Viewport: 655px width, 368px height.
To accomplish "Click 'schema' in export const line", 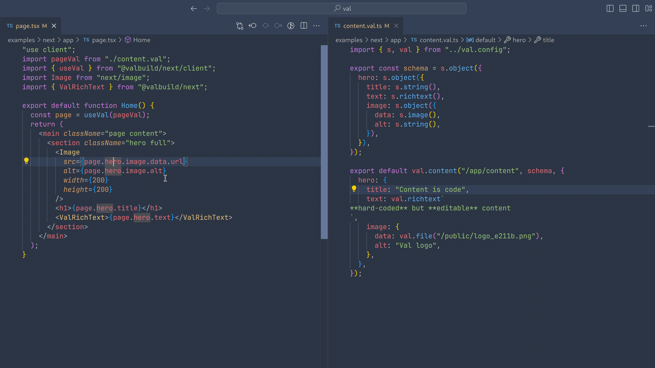I will (x=416, y=68).
